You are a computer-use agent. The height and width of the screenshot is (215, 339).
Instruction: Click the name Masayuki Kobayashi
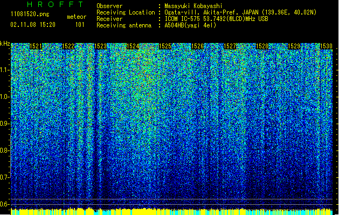pos(193,6)
